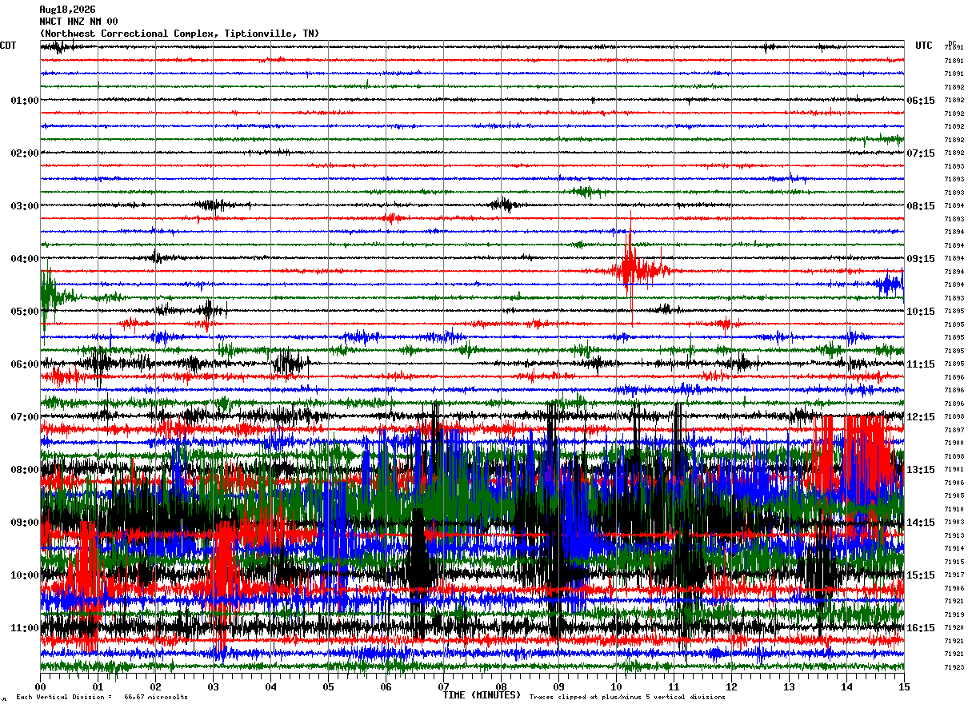Select the NWCT HNZ NM 00 station header
This screenshot has width=968, height=708.
(x=78, y=22)
